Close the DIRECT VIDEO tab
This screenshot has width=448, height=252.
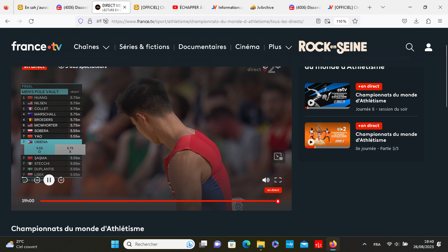[x=125, y=7]
